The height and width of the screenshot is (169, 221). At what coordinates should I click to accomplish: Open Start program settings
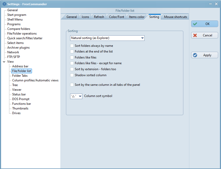coord(17,15)
